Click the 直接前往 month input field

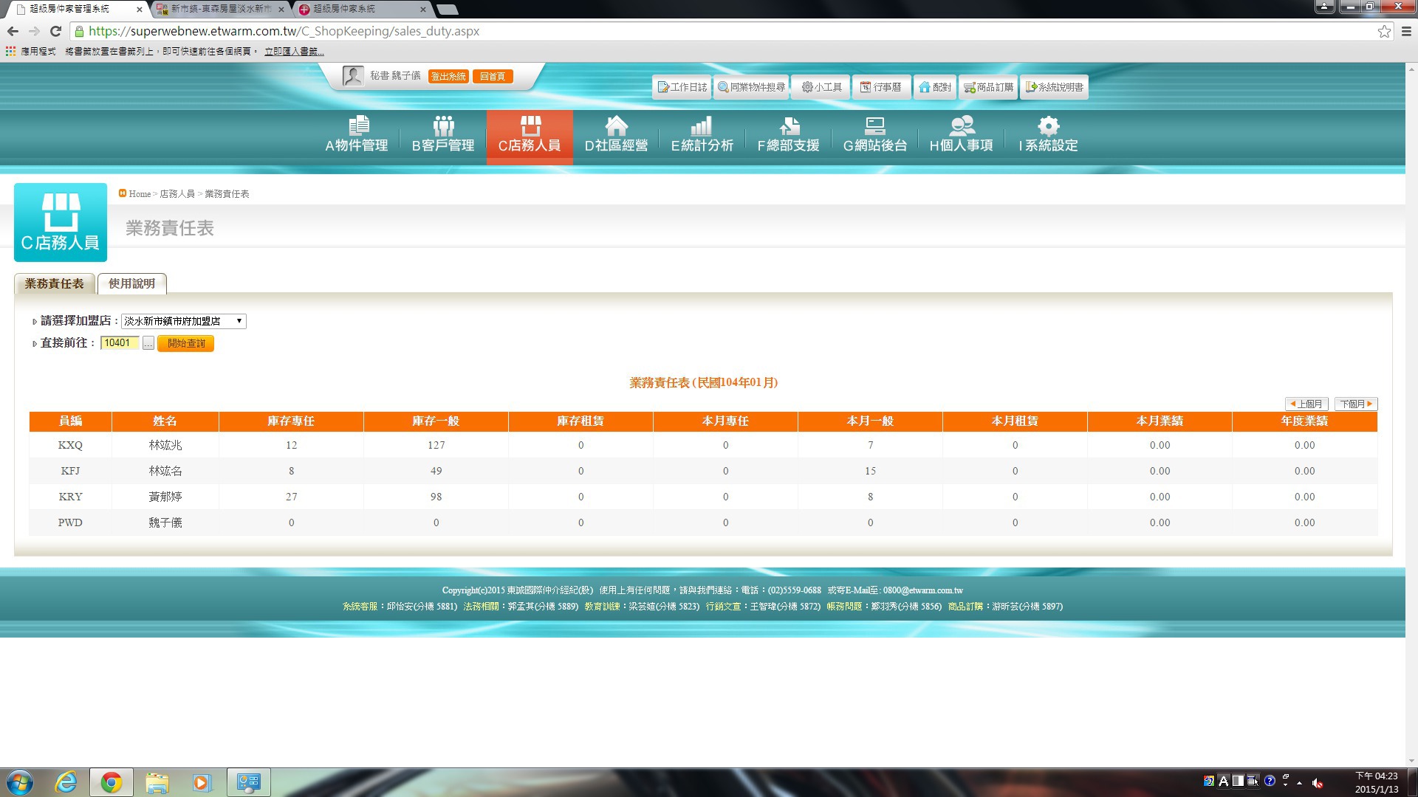[119, 342]
